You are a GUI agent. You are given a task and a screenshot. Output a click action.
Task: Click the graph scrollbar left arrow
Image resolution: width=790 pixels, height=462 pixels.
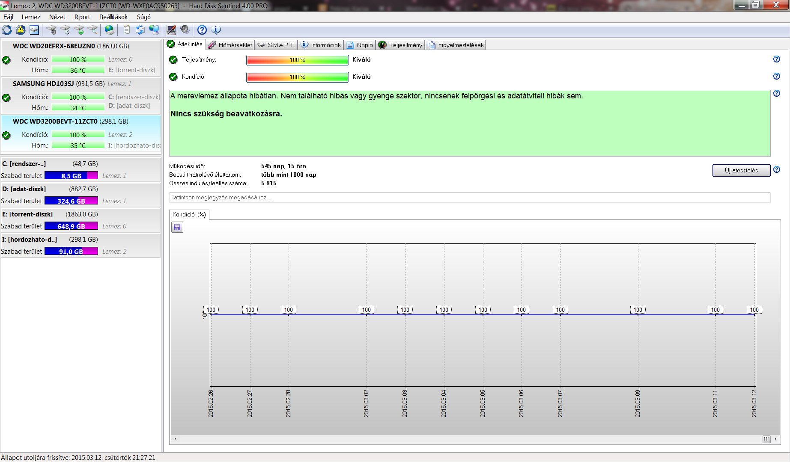click(x=175, y=439)
